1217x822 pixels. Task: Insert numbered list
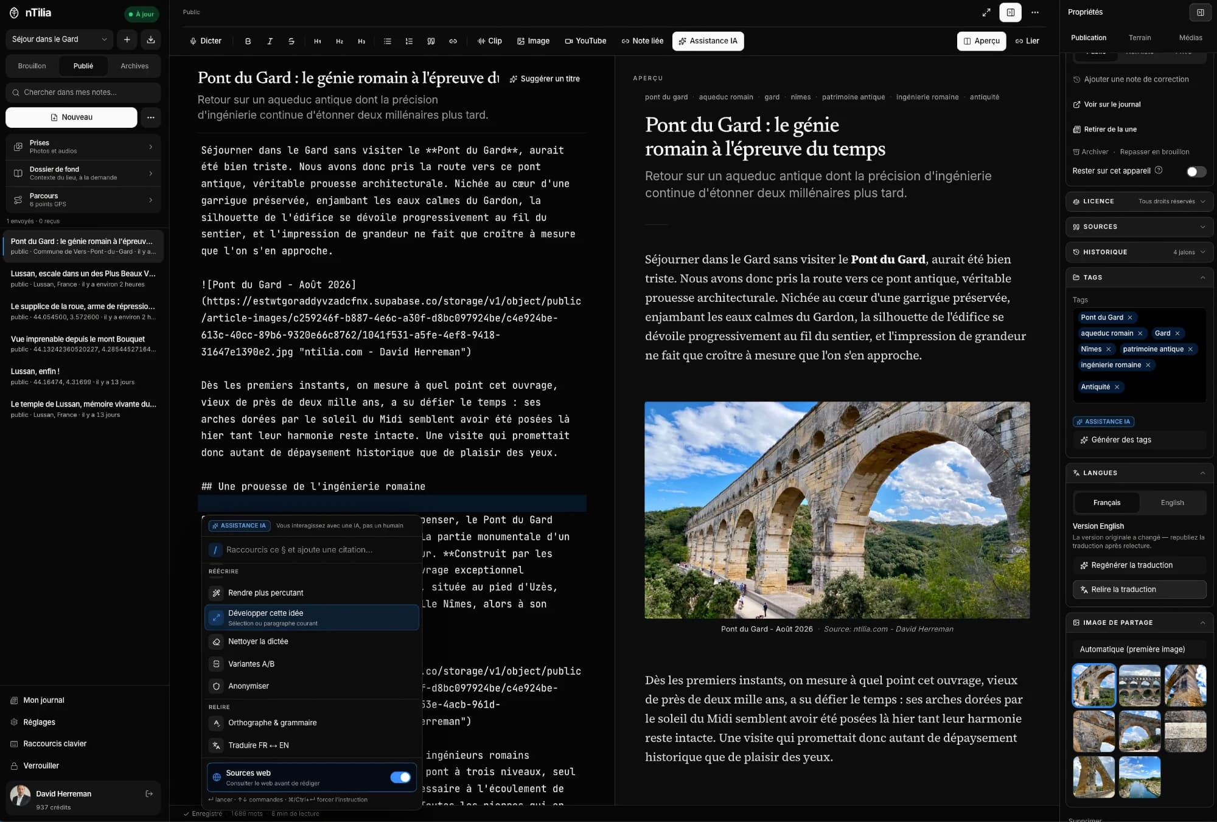[409, 41]
